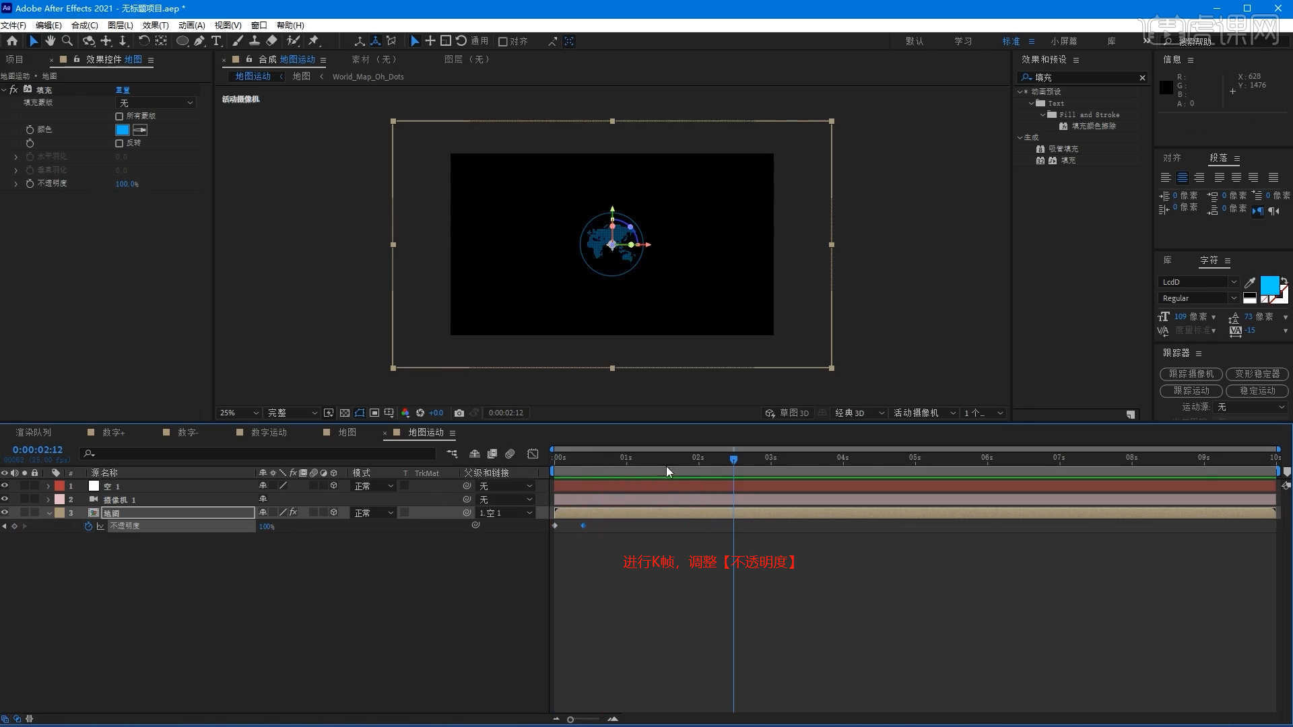The image size is (1293, 727).
Task: Click the 稳定运动 button
Action: click(1257, 390)
